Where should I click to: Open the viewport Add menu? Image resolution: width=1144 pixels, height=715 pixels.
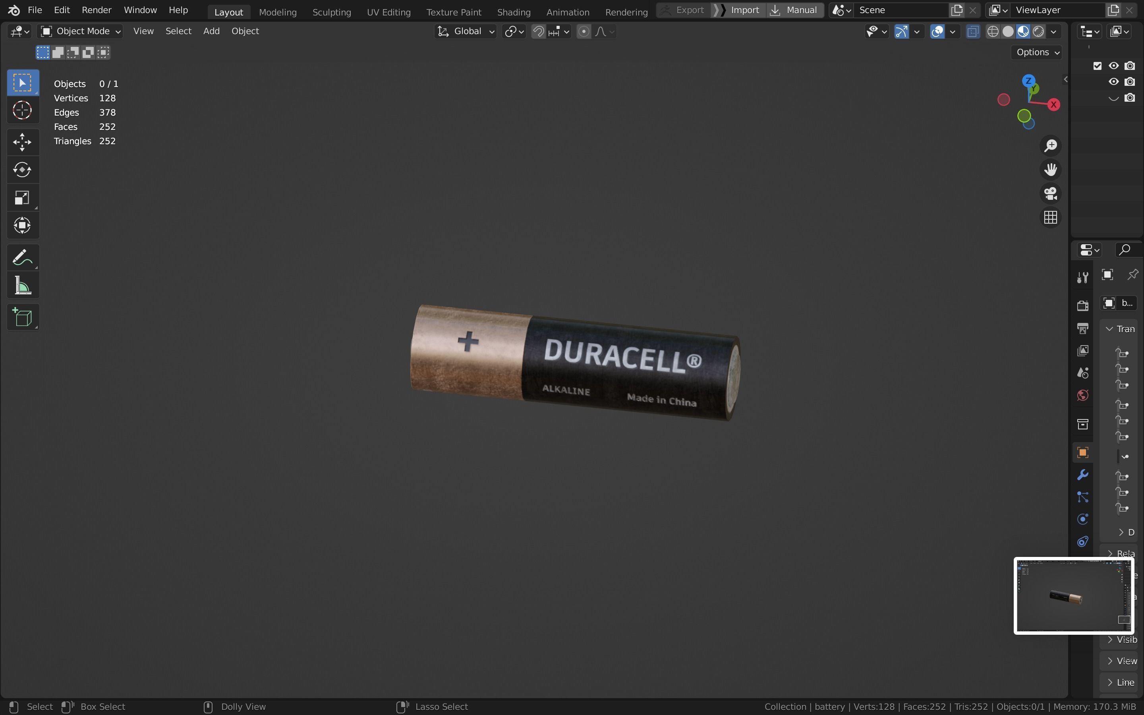211,31
